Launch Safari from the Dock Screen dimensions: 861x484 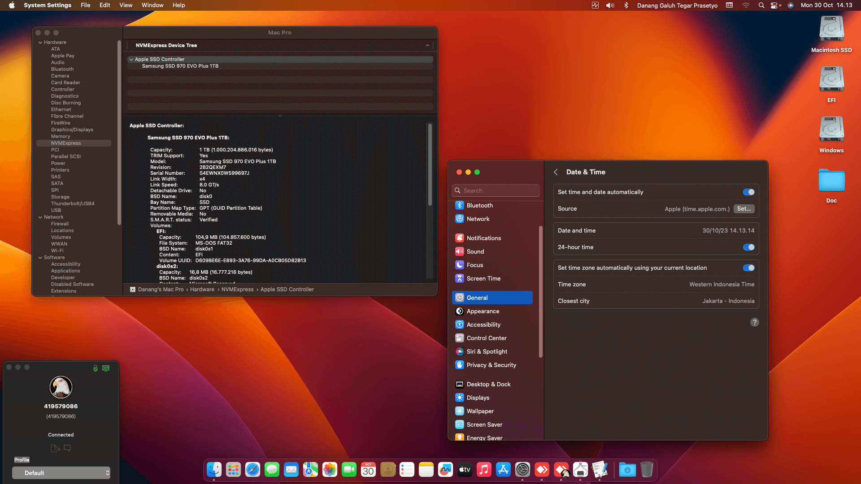point(252,470)
